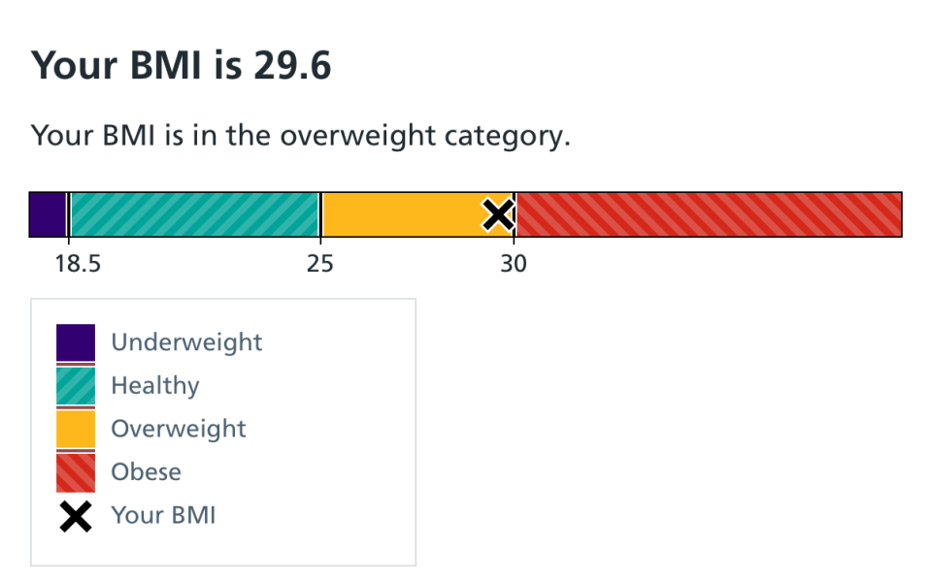
Task: Click the Underweight legend text
Action: [x=186, y=342]
